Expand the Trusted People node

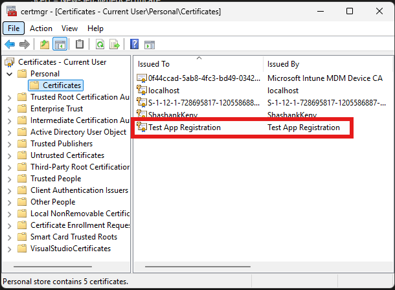point(10,179)
